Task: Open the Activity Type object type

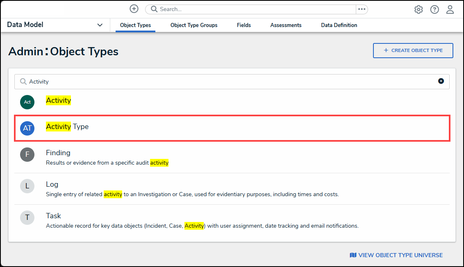Action: (x=68, y=127)
